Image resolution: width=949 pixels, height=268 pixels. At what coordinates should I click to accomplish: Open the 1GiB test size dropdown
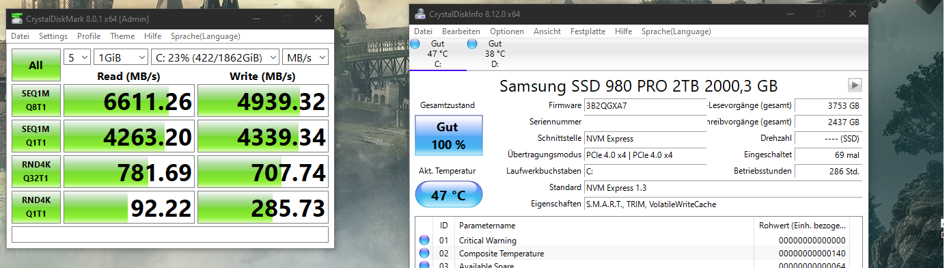[121, 57]
